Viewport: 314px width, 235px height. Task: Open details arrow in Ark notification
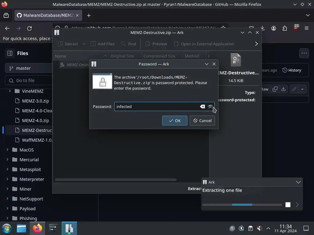click(297, 205)
